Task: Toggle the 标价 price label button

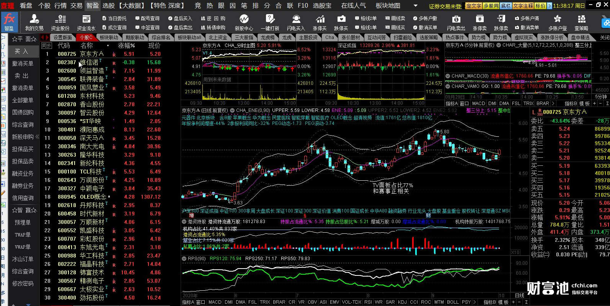Action: pyautogui.click(x=540, y=6)
